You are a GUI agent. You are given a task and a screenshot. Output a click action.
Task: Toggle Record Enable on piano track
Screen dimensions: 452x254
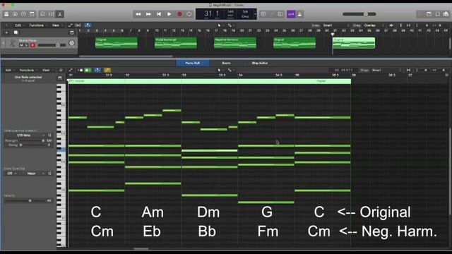[32, 45]
